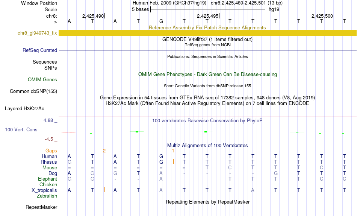Click the Human species row label
This screenshot has width=357, height=216.
pos(49,156)
